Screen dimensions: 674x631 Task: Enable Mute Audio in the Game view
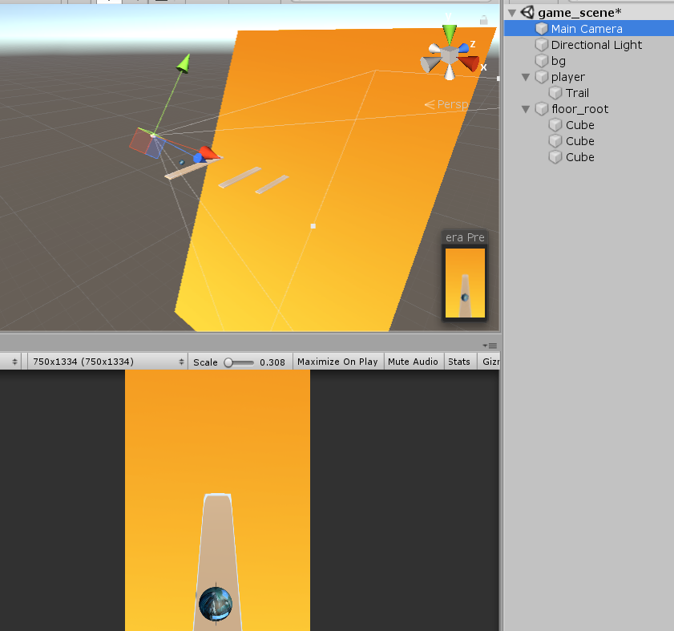413,362
